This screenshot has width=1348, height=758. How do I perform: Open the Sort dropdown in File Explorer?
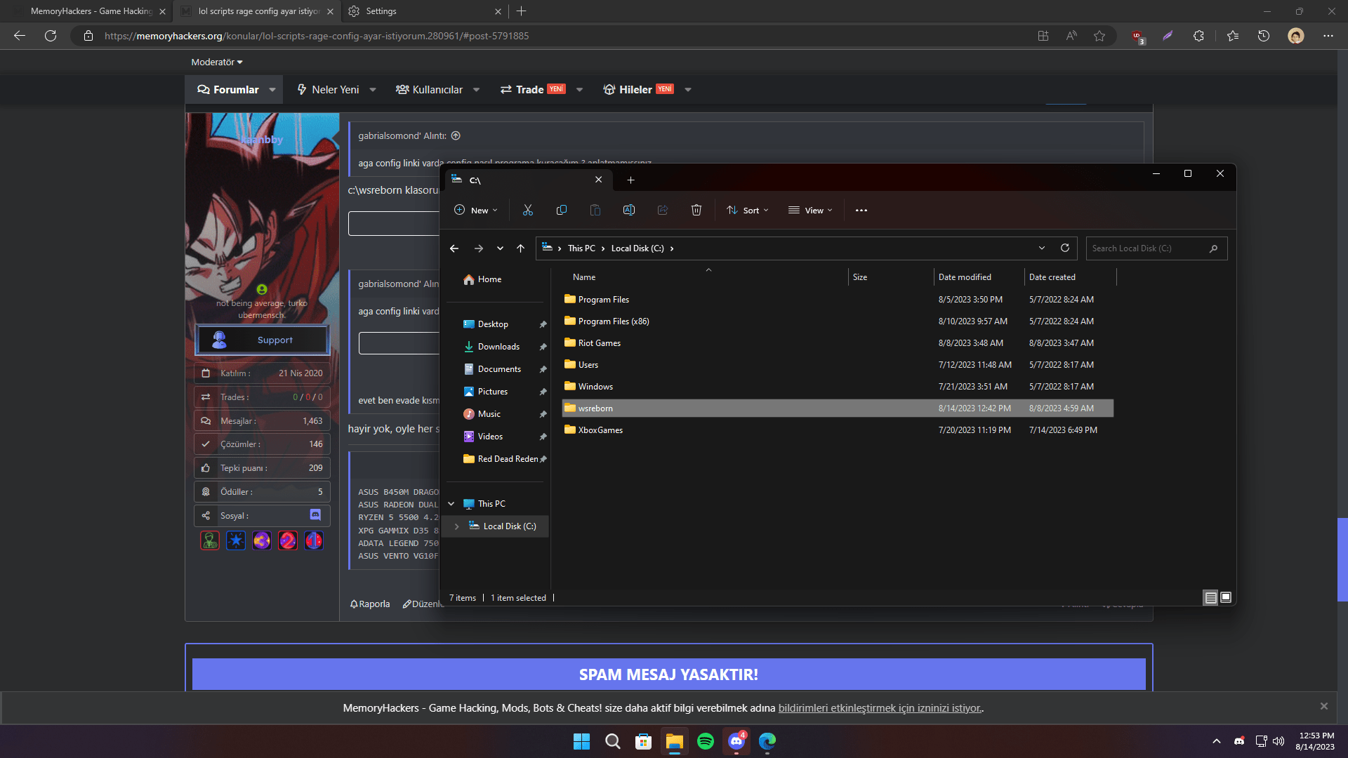click(748, 210)
